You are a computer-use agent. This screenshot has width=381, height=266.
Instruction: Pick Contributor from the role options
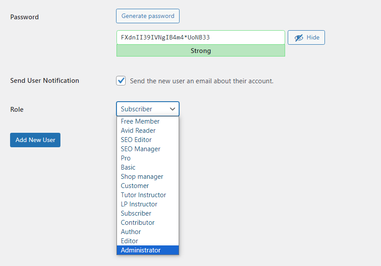[138, 222]
